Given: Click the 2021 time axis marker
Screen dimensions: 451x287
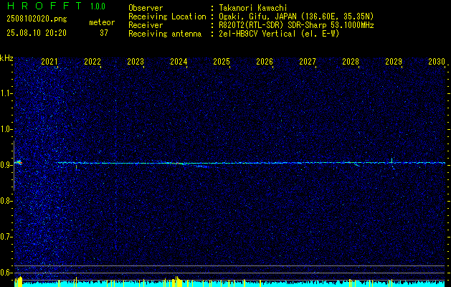Looking at the screenshot, I should pyautogui.click(x=49, y=62).
